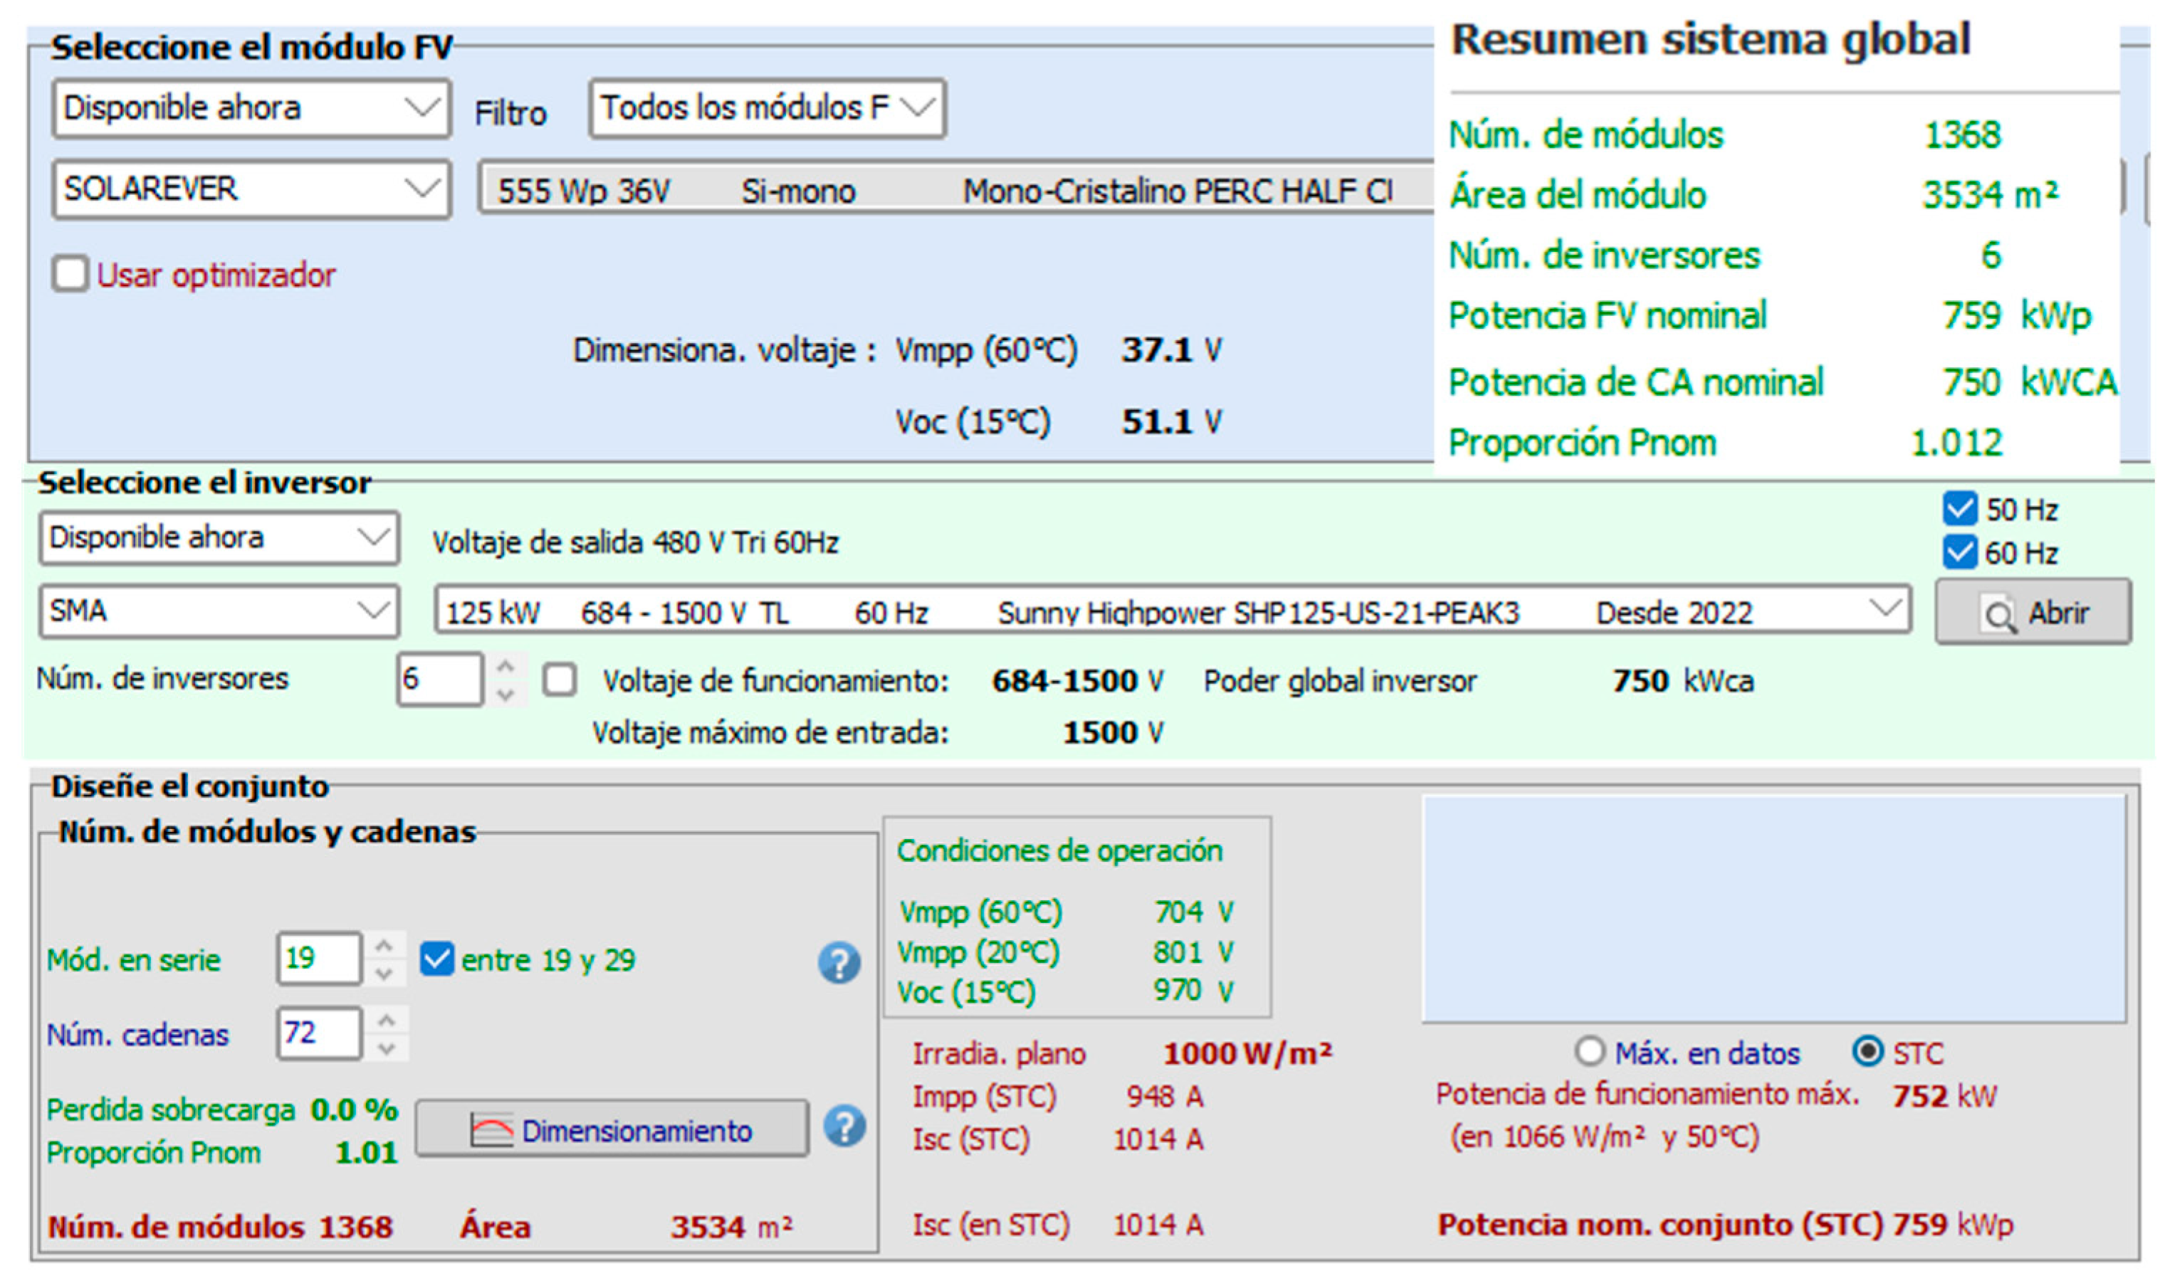Select the Máx. en datos radio button
Viewport: 2170px width, 1276px height.
pyautogui.click(x=1590, y=1051)
